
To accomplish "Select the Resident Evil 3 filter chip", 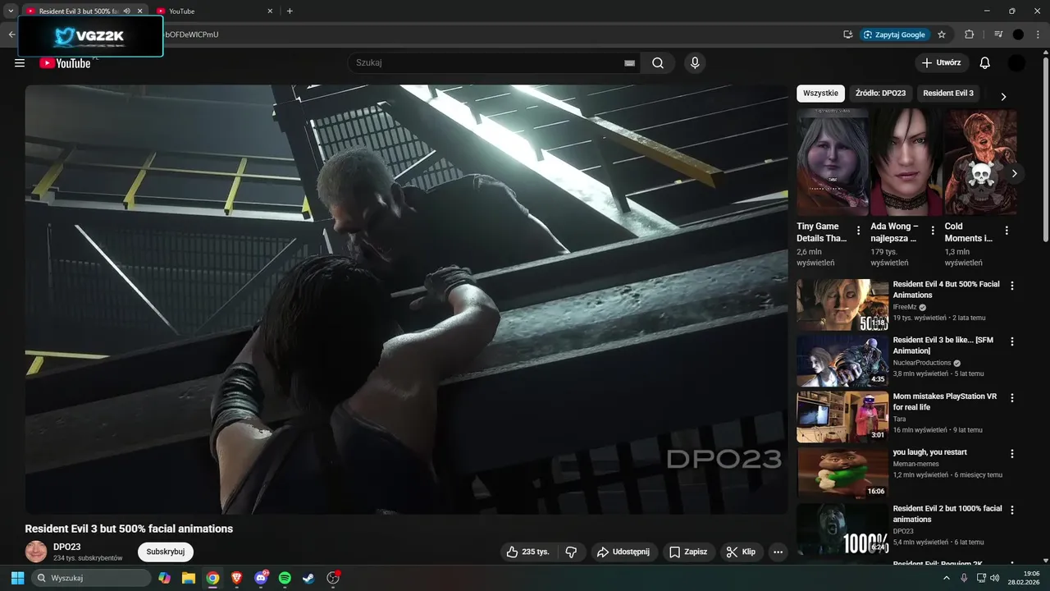I will [x=948, y=93].
